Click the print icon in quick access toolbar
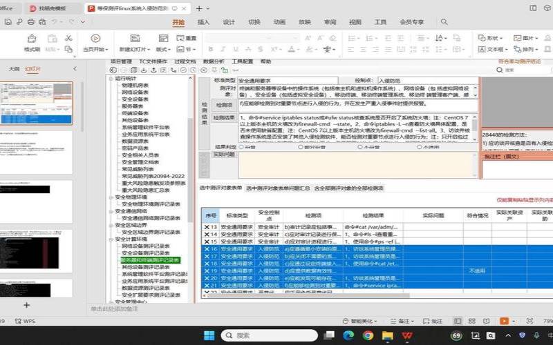This screenshot has height=345, width=553. tap(31, 22)
